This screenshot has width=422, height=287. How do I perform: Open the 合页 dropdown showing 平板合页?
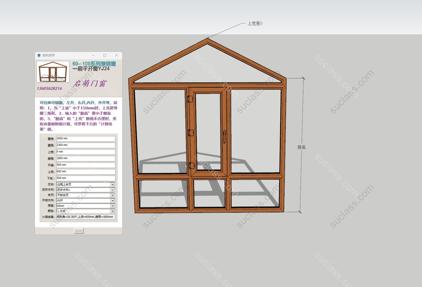[x=86, y=195]
